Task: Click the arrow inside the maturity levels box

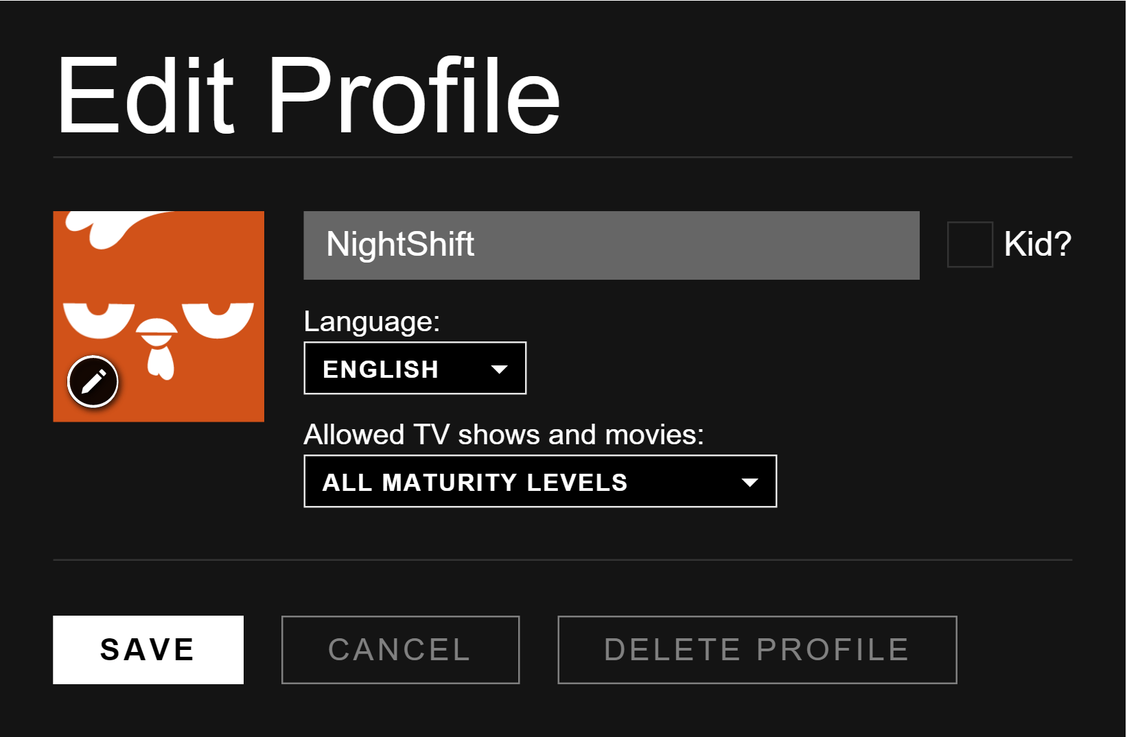Action: [x=750, y=481]
